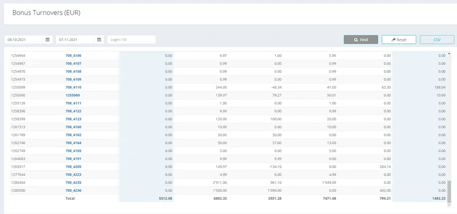Click the total value 6802.32
This screenshot has height=214, width=457.
click(221, 199)
